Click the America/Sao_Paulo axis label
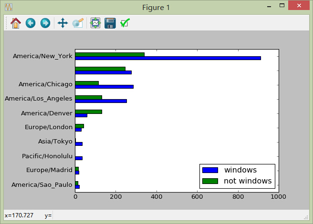313x224 pixels. pos(42,185)
